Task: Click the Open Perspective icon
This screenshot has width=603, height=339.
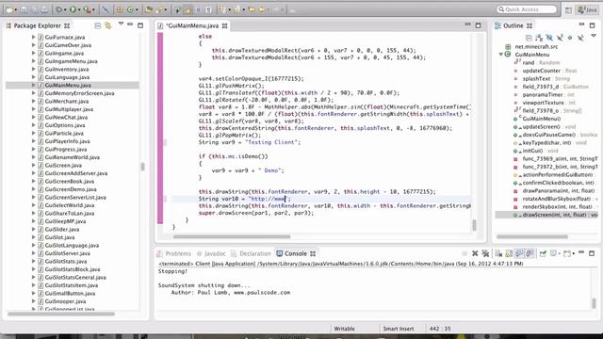Action: (x=568, y=10)
